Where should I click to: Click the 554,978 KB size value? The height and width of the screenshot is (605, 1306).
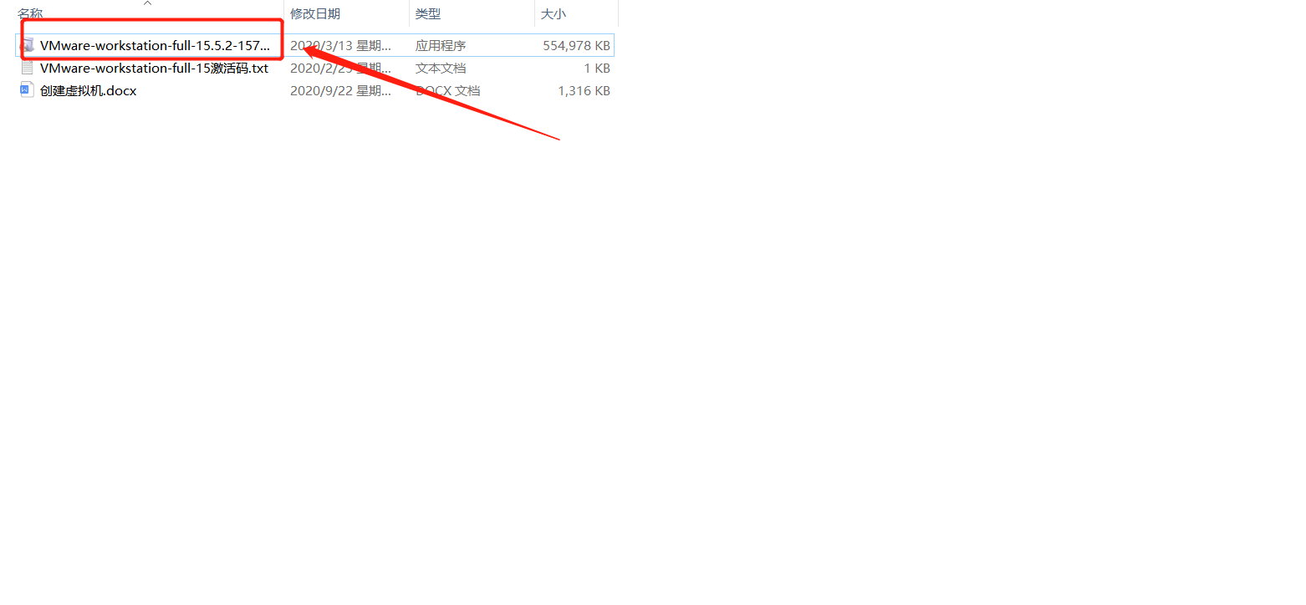576,45
